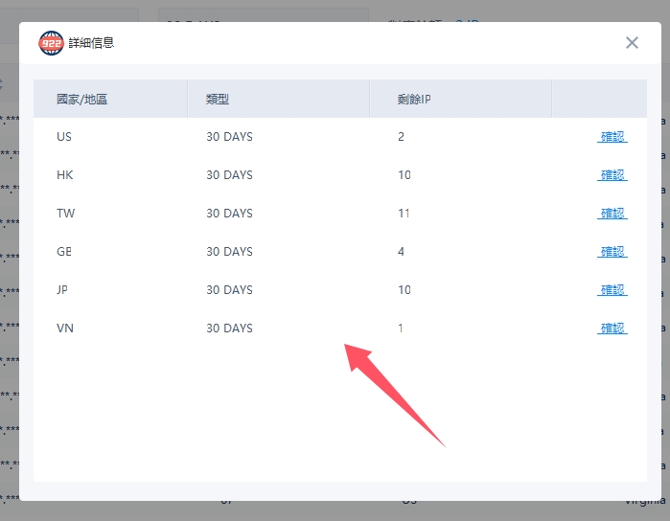Close the 詳細信息 dialog
This screenshot has height=521, width=670.
pos(632,42)
